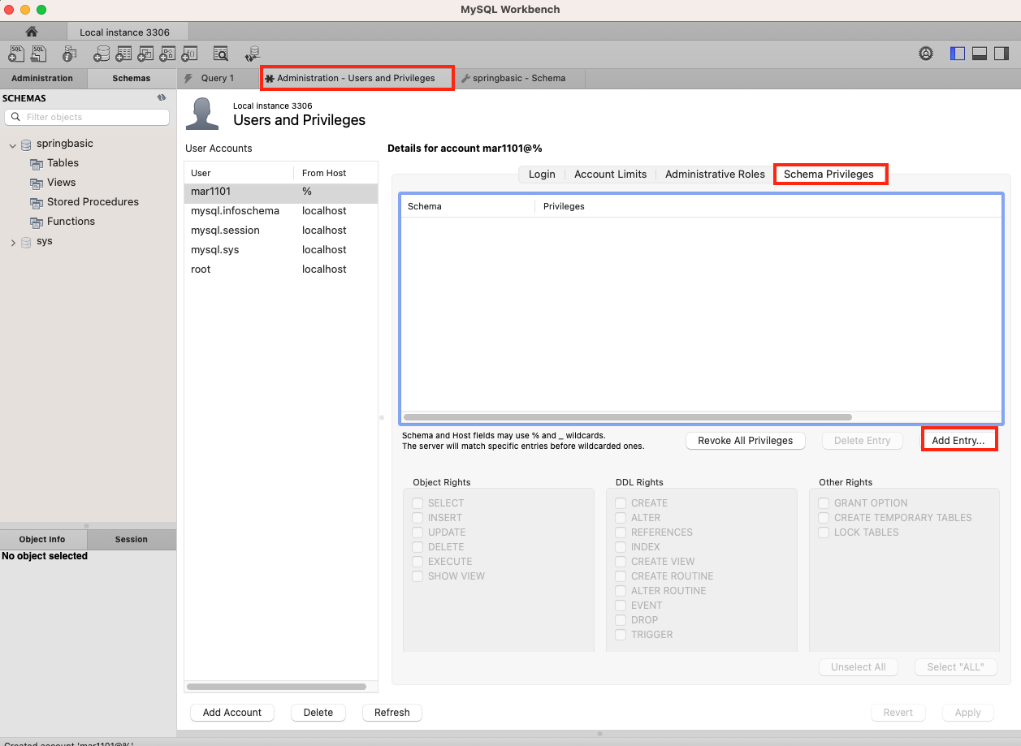
Task: Switch to the Login tab
Action: click(x=542, y=174)
